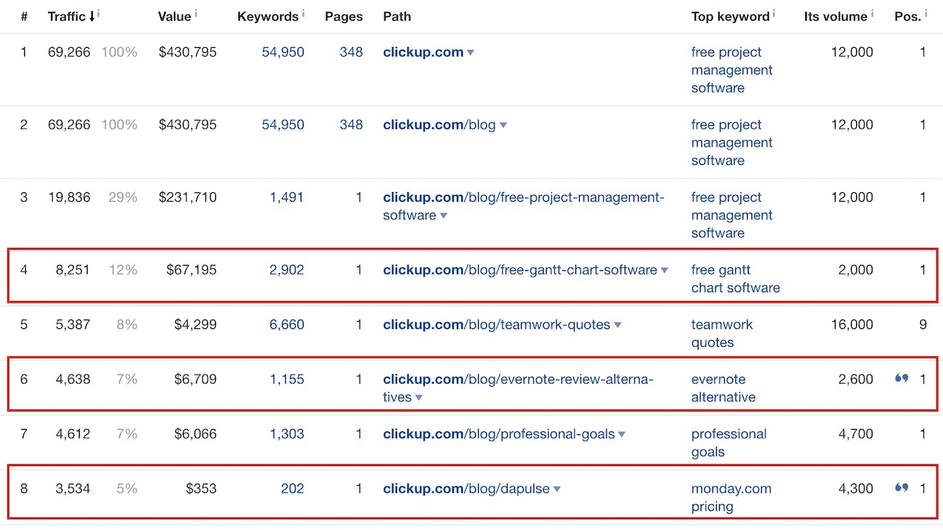Sort by the Pages column header
This screenshot has height=530, width=943.
tap(344, 16)
